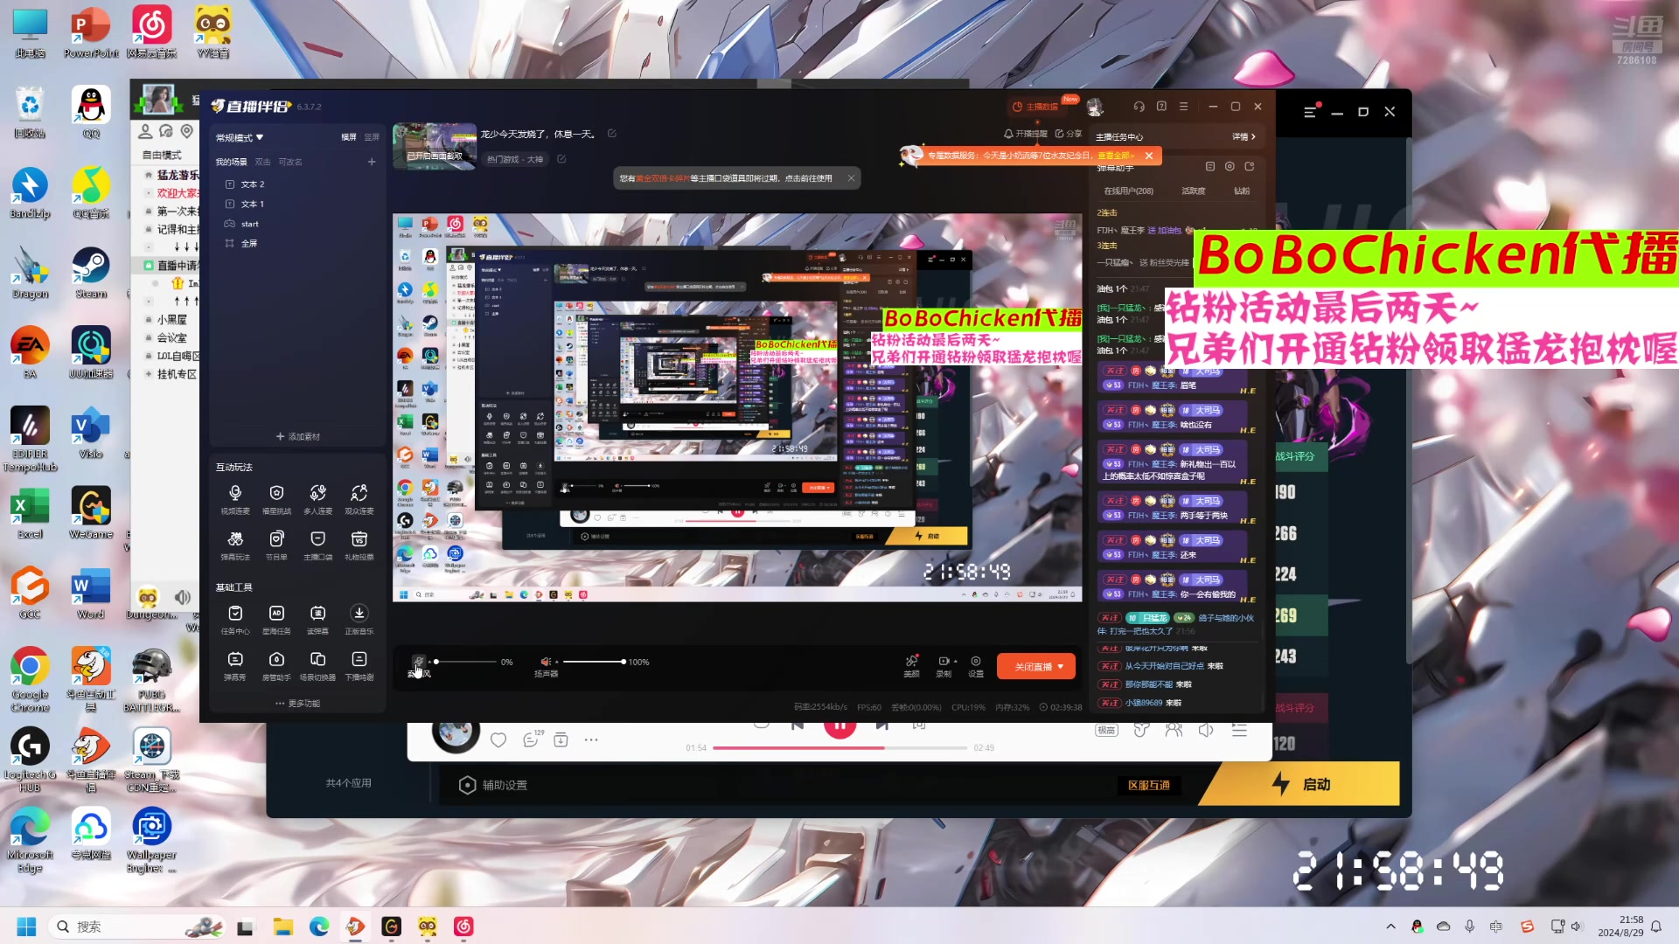Toggle microphone mute icon
Viewport: 1679px width, 944px height.
419,662
